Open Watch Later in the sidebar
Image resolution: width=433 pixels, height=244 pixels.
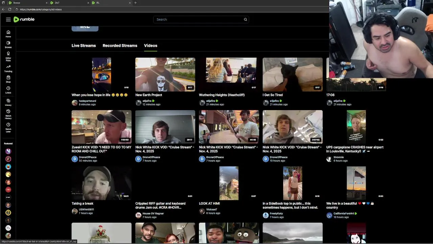point(8,127)
